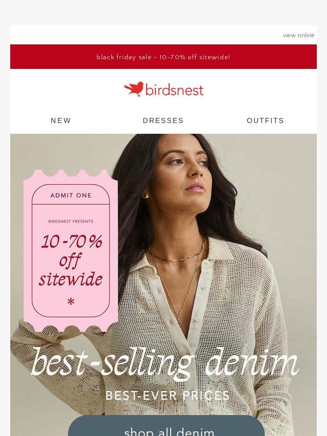Click the gold chain necklace on model
The image size is (327, 436).
pyautogui.click(x=176, y=257)
